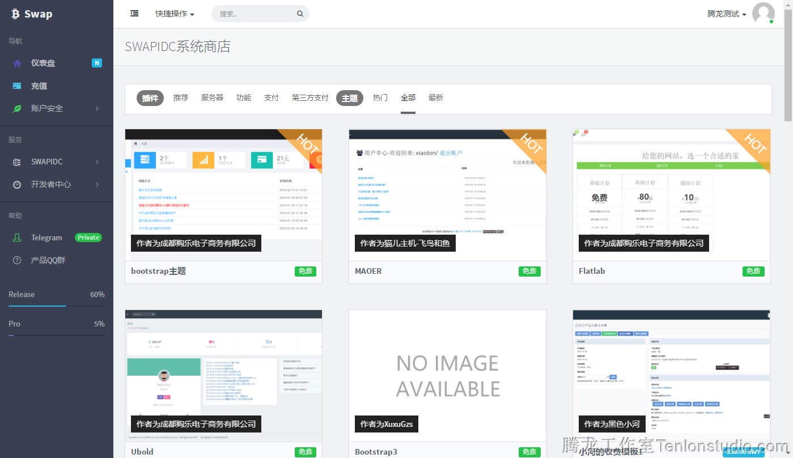Click the bootstrap主题 title text
Image resolution: width=793 pixels, height=458 pixels.
158,272
